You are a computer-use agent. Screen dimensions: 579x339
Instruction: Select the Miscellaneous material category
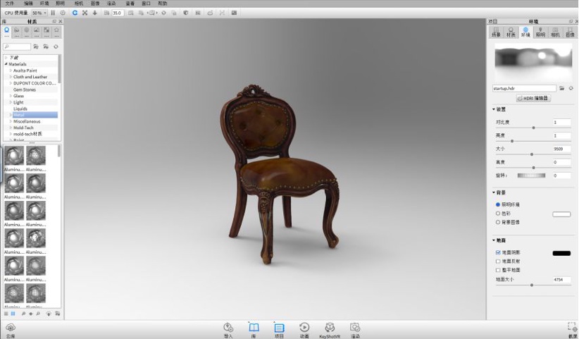(27, 121)
